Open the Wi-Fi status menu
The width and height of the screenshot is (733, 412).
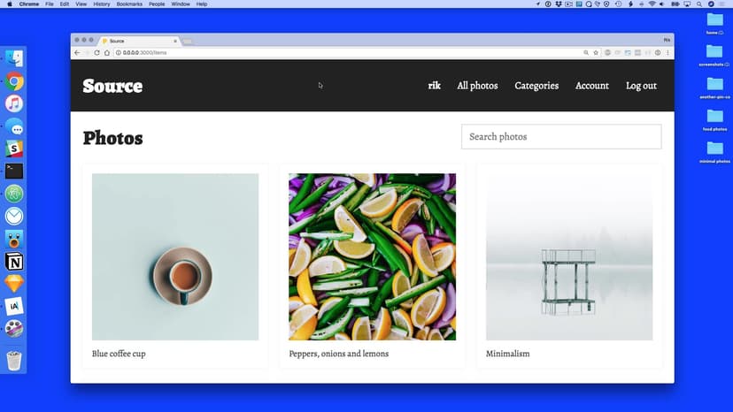tap(652, 4)
